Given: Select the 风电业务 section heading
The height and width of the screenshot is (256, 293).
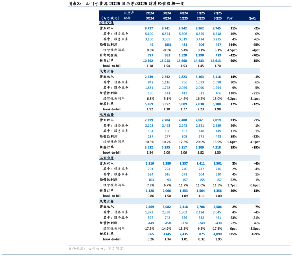Looking at the screenshot, I should tap(107, 201).
